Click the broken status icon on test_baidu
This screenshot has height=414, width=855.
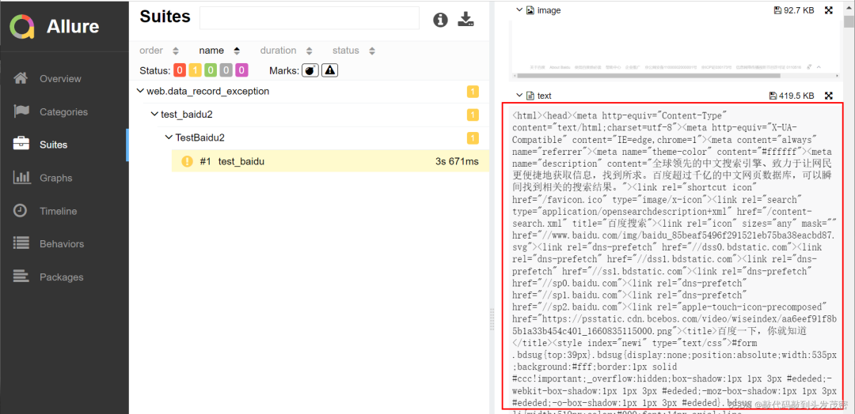coord(188,162)
